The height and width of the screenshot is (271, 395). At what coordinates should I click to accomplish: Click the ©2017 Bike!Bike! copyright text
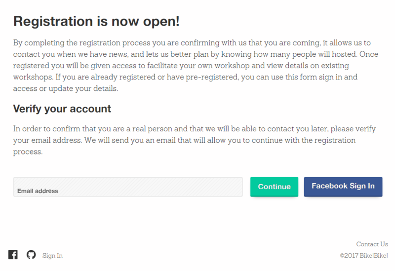364,256
